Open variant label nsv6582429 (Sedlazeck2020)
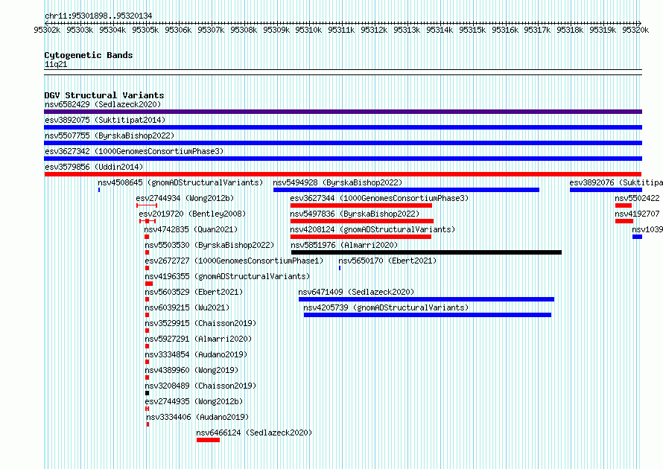Screen dimensions: 663x469 (x=103, y=104)
